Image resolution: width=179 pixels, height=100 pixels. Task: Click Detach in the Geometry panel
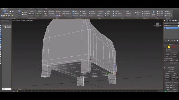click(75, 16)
